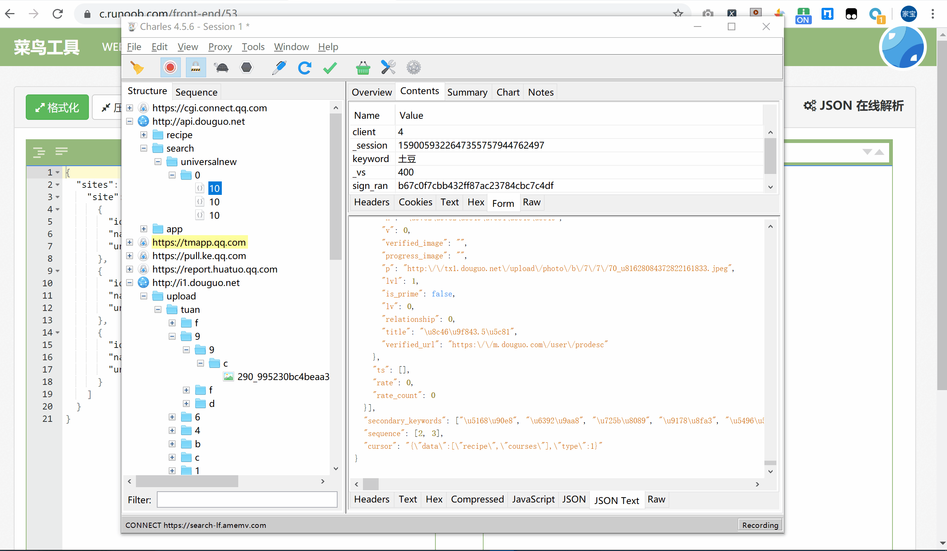The width and height of the screenshot is (947, 551).
Task: Toggle the red Record button
Action: click(170, 68)
